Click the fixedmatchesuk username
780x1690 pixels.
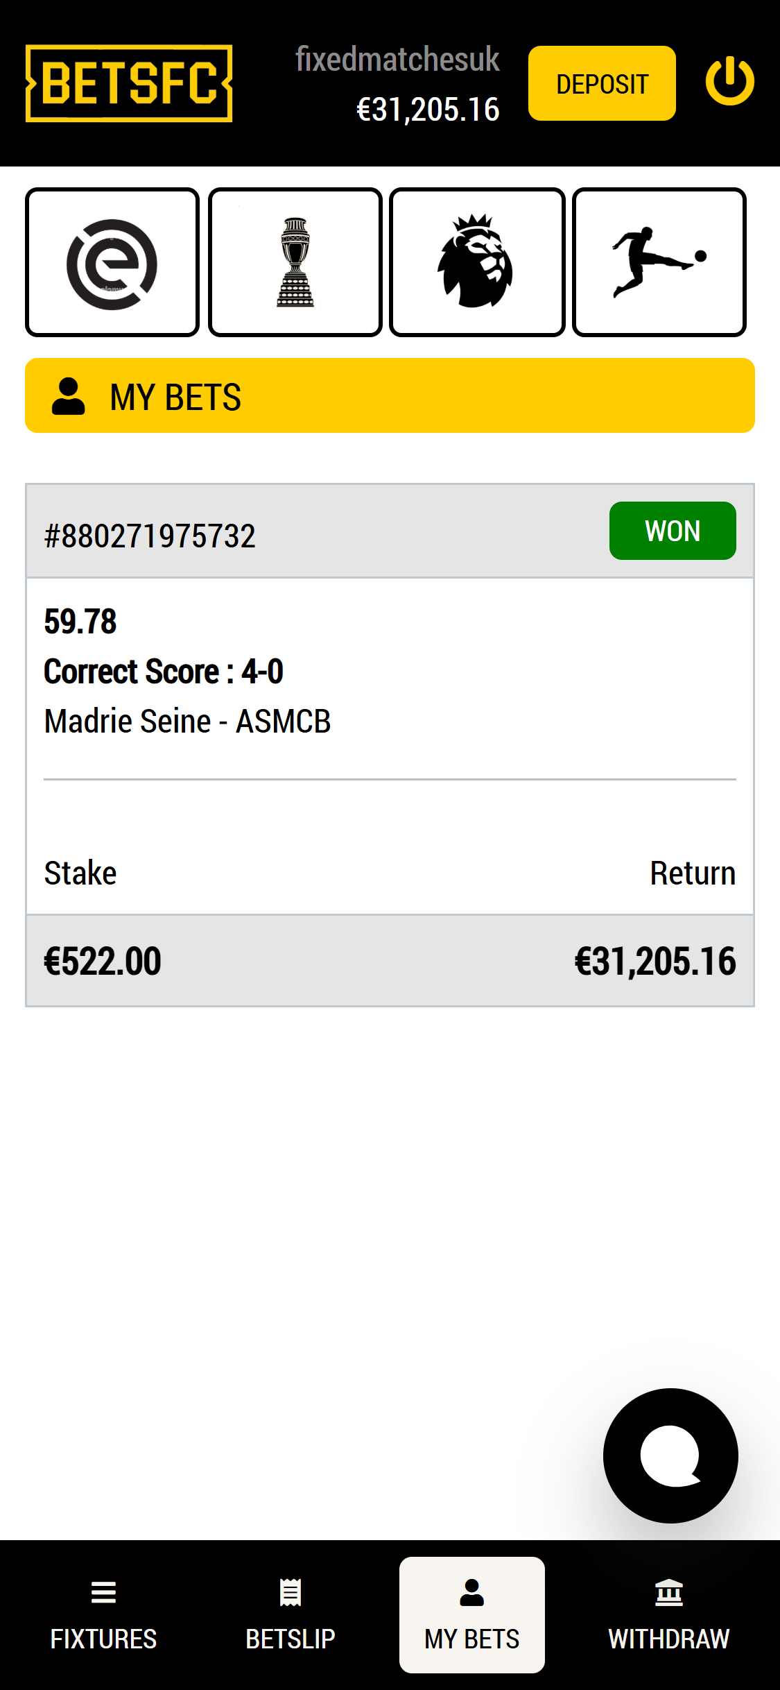[397, 59]
